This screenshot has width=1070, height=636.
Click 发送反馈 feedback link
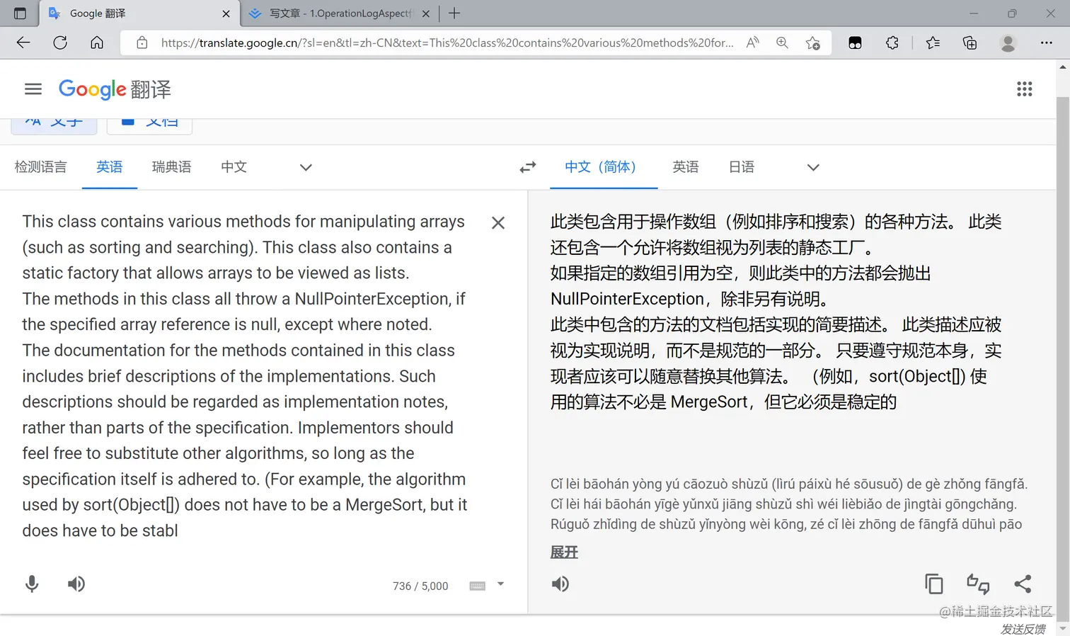point(1023,629)
